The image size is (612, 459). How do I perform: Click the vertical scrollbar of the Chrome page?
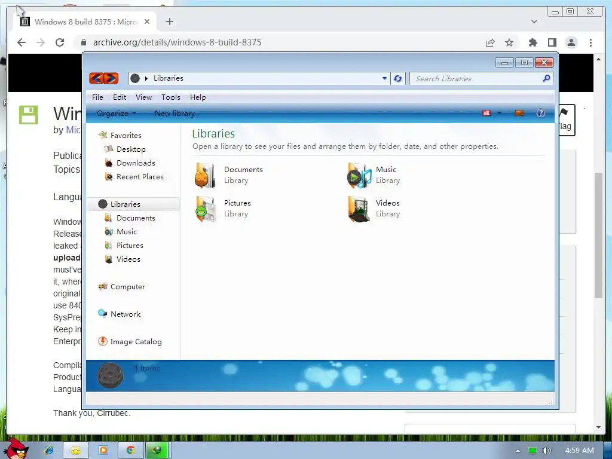pyautogui.click(x=598, y=235)
